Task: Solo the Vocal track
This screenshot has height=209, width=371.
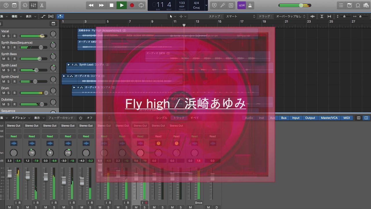Action: [8, 36]
